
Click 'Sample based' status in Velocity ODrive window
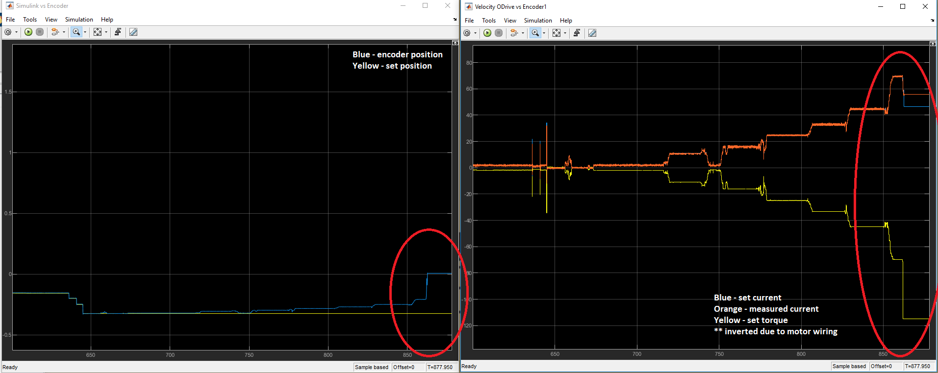(849, 366)
